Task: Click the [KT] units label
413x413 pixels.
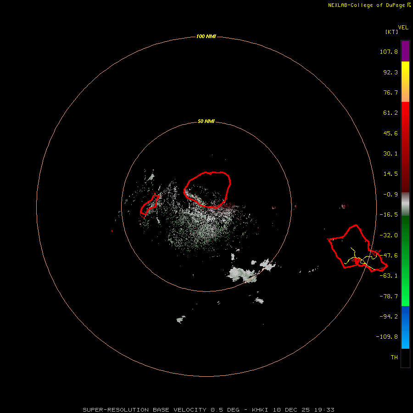Action: pyautogui.click(x=392, y=32)
